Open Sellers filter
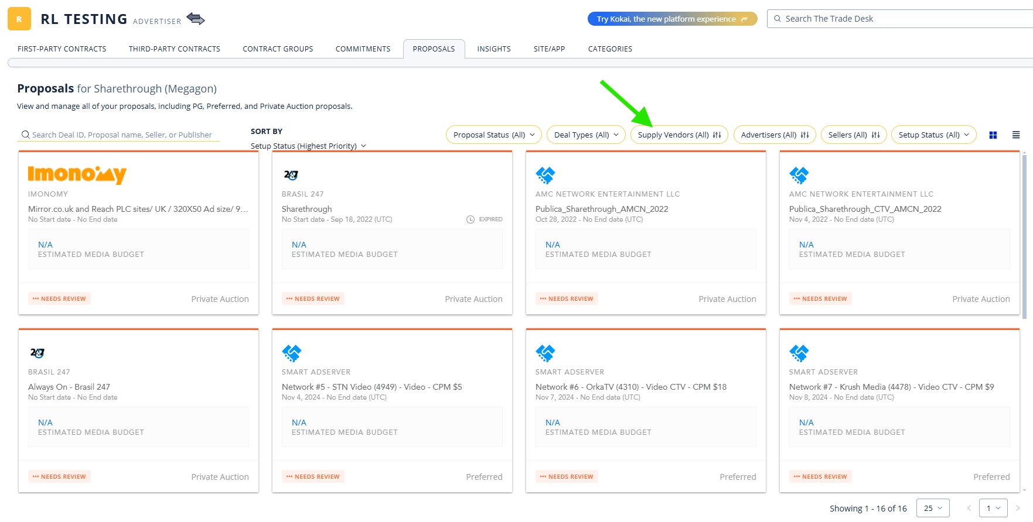Viewport: 1033px width, 522px height. coord(854,135)
